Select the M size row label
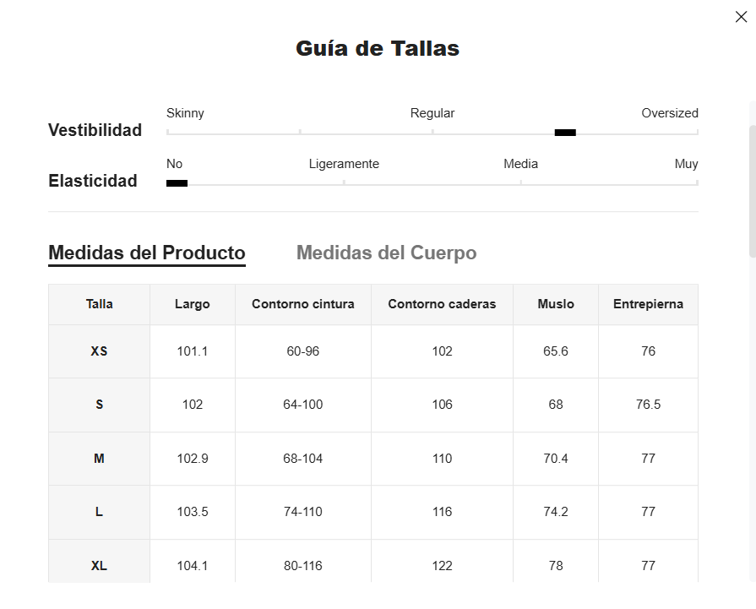The height and width of the screenshot is (609, 756). tap(99, 459)
